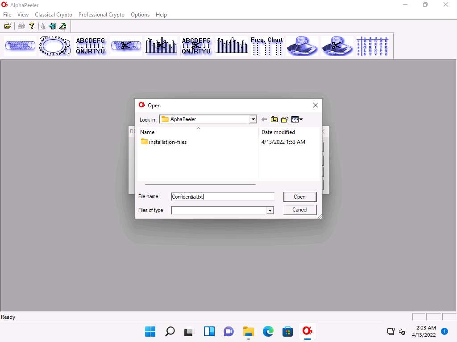Click the letter grid table icon
Image resolution: width=457 pixels, height=342 pixels.
(x=372, y=46)
